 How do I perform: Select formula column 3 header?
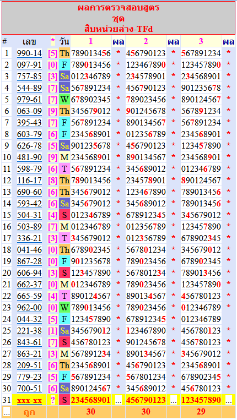coord(201,41)
